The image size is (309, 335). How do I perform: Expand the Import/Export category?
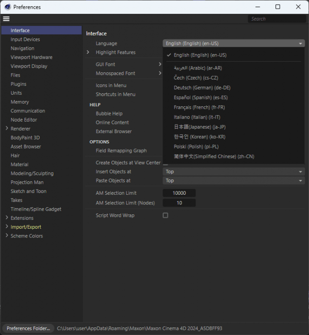coord(7,227)
